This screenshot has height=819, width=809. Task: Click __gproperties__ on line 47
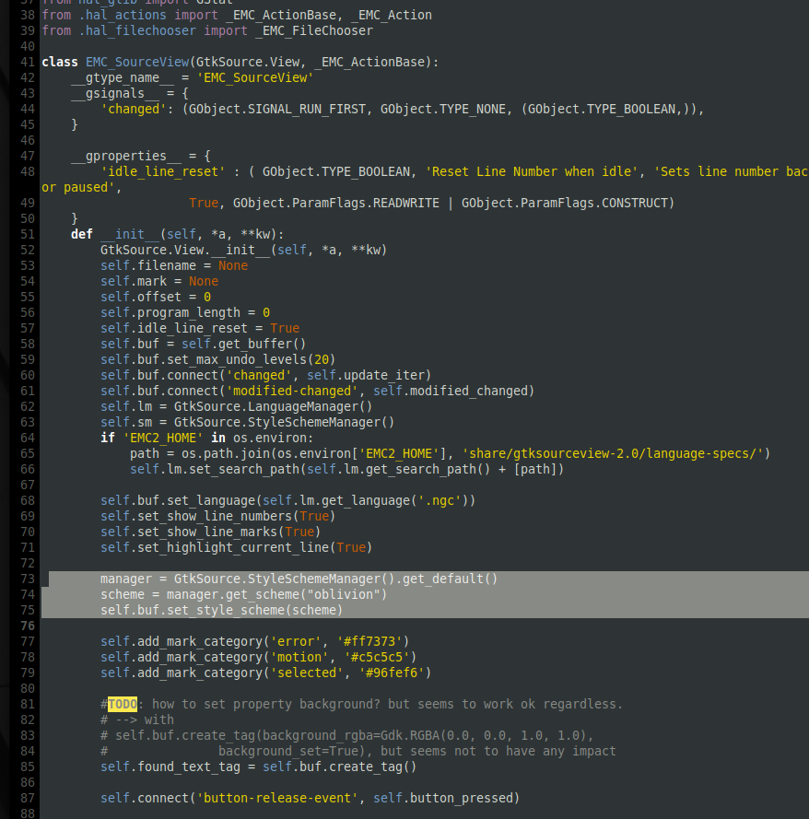(x=126, y=157)
